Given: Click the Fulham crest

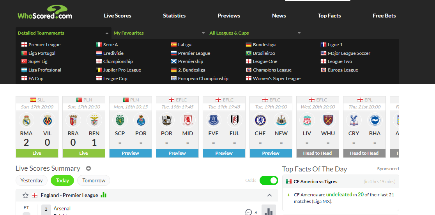Looking at the screenshot, I should [x=234, y=121].
